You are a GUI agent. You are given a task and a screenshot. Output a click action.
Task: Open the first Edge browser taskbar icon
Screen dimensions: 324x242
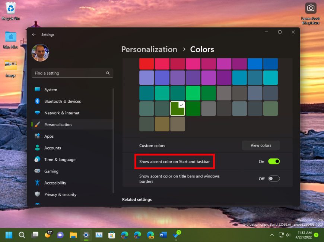point(125,235)
